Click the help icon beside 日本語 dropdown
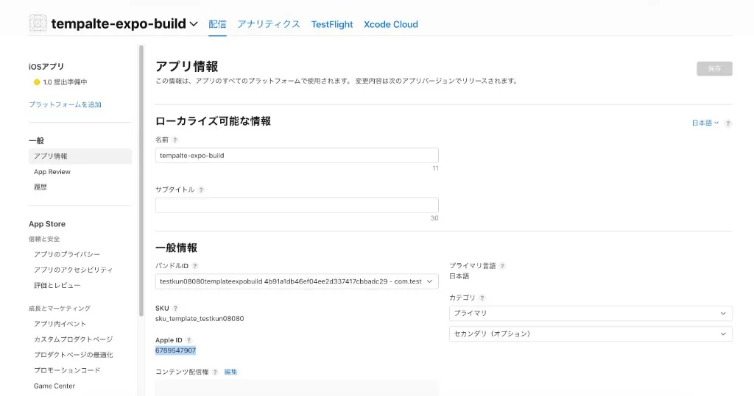This screenshot has height=396, width=754. point(728,123)
